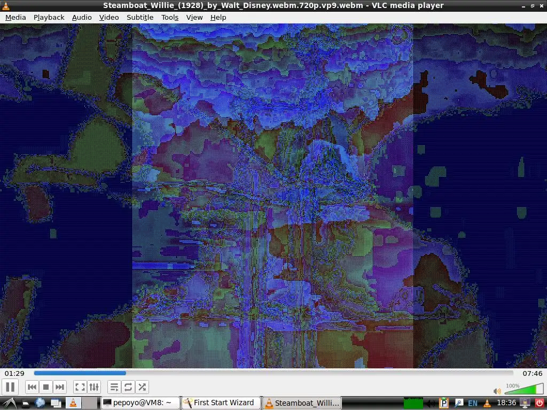The height and width of the screenshot is (410, 547).
Task: Launch VLC from taskbar quick-launch icon
Action: (x=73, y=403)
